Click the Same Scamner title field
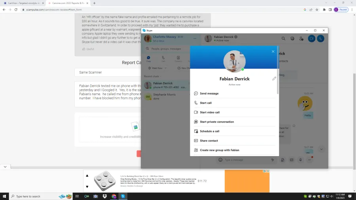The height and width of the screenshot is (200, 356). coord(108,72)
